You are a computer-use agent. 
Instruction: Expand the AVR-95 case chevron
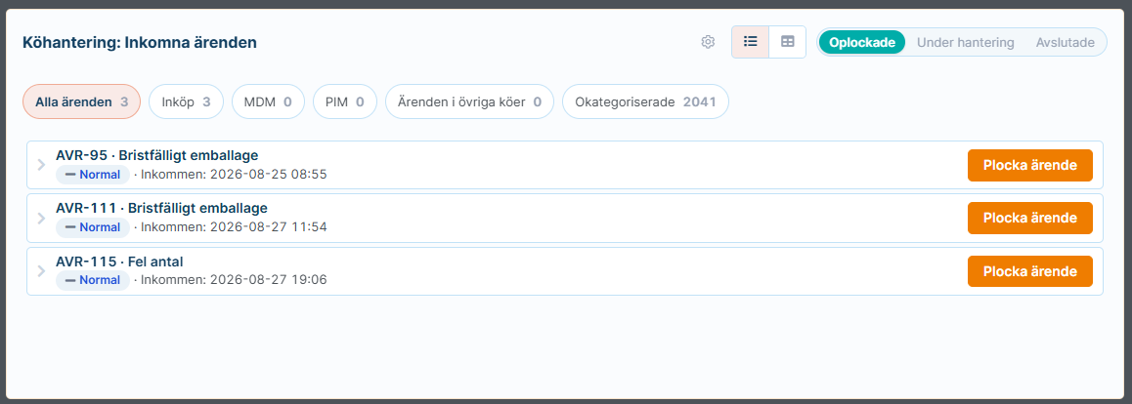(41, 165)
